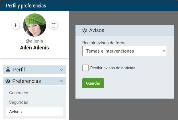This screenshot has width=178, height=120.
Task: Click the gear icon beside Preferencias
Action: (x=8, y=81)
